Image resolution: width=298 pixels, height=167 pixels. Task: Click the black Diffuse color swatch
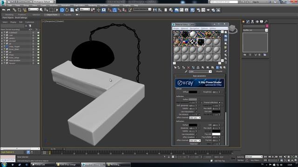(x=193, y=92)
